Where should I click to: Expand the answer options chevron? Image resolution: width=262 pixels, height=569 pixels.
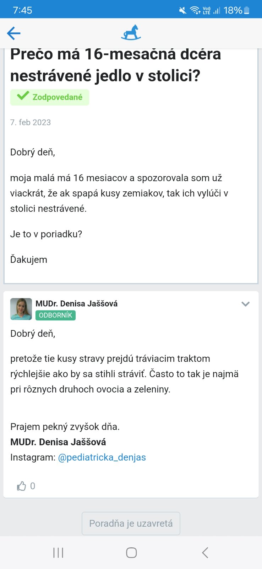(245, 304)
